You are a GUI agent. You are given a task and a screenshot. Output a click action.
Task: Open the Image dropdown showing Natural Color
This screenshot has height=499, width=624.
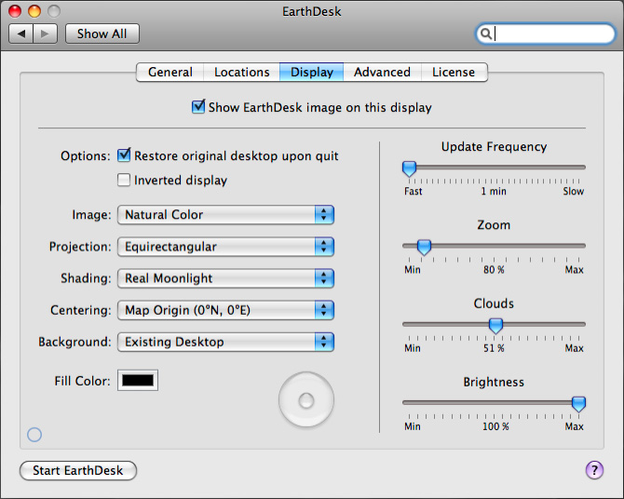coord(225,215)
